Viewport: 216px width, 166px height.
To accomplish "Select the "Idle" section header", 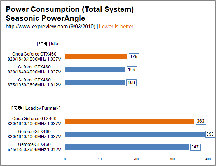I will pyautogui.click(x=48, y=44).
